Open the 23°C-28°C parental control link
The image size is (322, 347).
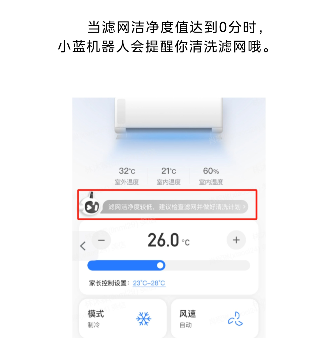click(x=149, y=283)
